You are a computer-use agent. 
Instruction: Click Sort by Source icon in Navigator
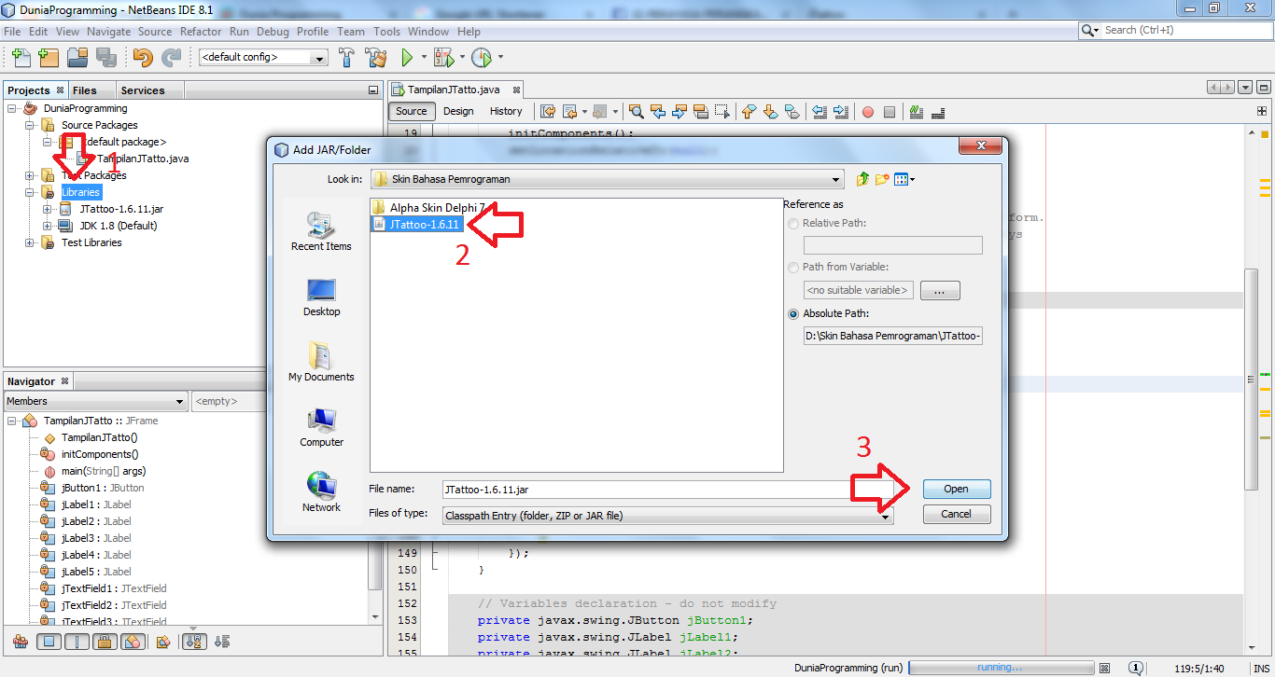click(x=222, y=642)
